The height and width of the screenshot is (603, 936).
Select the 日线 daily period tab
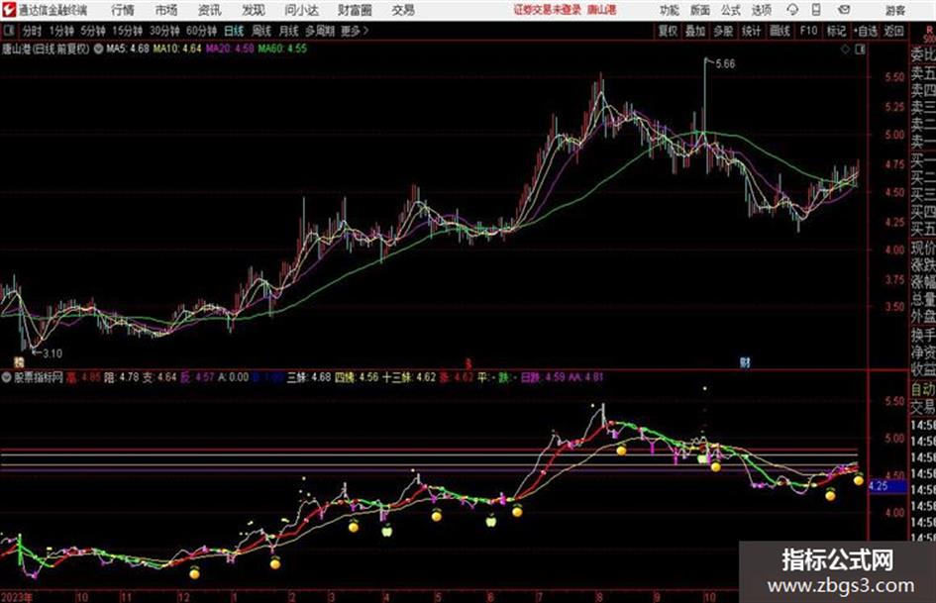tap(234, 31)
